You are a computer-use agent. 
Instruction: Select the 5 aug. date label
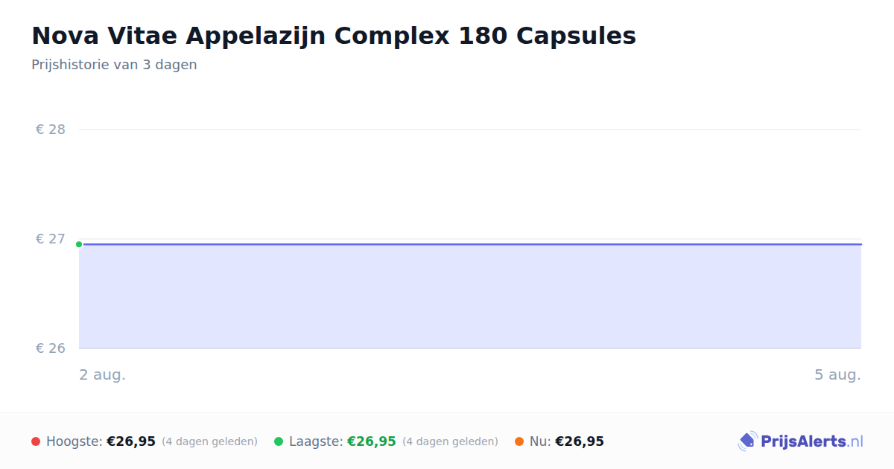pyautogui.click(x=837, y=374)
